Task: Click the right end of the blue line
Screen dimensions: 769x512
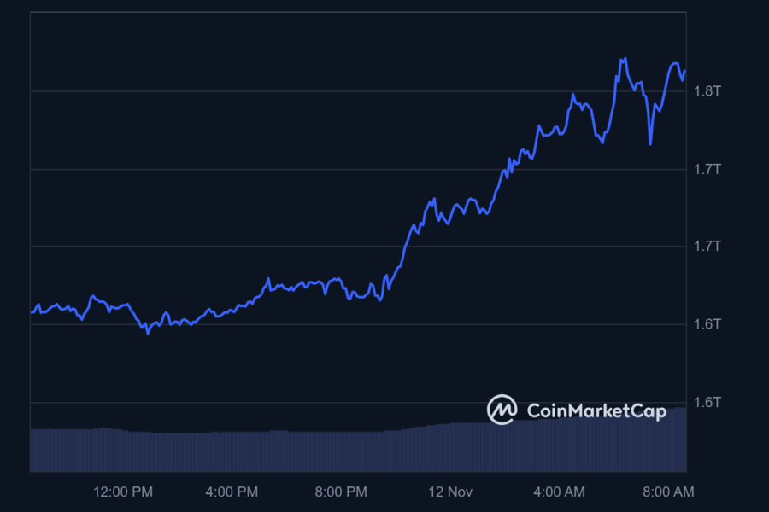Action: (x=685, y=71)
